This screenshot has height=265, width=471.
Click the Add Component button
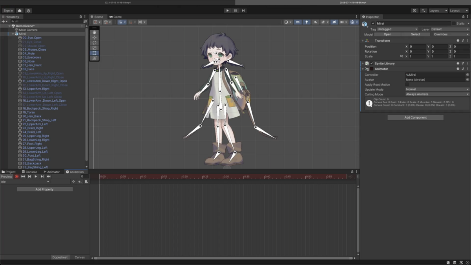[x=416, y=117]
